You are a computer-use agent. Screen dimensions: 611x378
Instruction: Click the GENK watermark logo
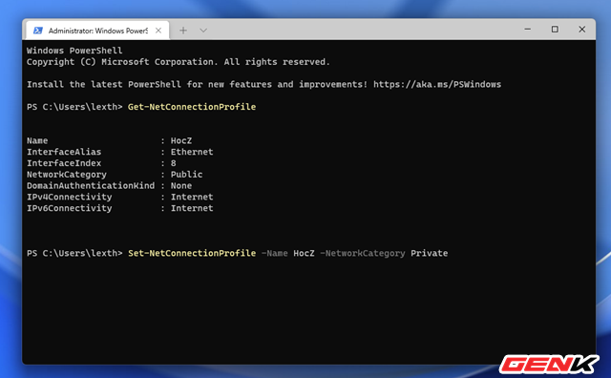549,365
